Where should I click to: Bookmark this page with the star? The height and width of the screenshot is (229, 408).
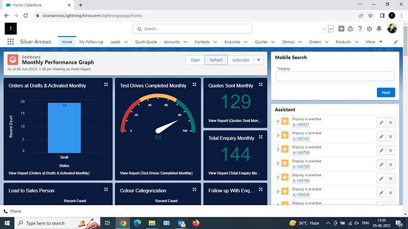point(370,16)
